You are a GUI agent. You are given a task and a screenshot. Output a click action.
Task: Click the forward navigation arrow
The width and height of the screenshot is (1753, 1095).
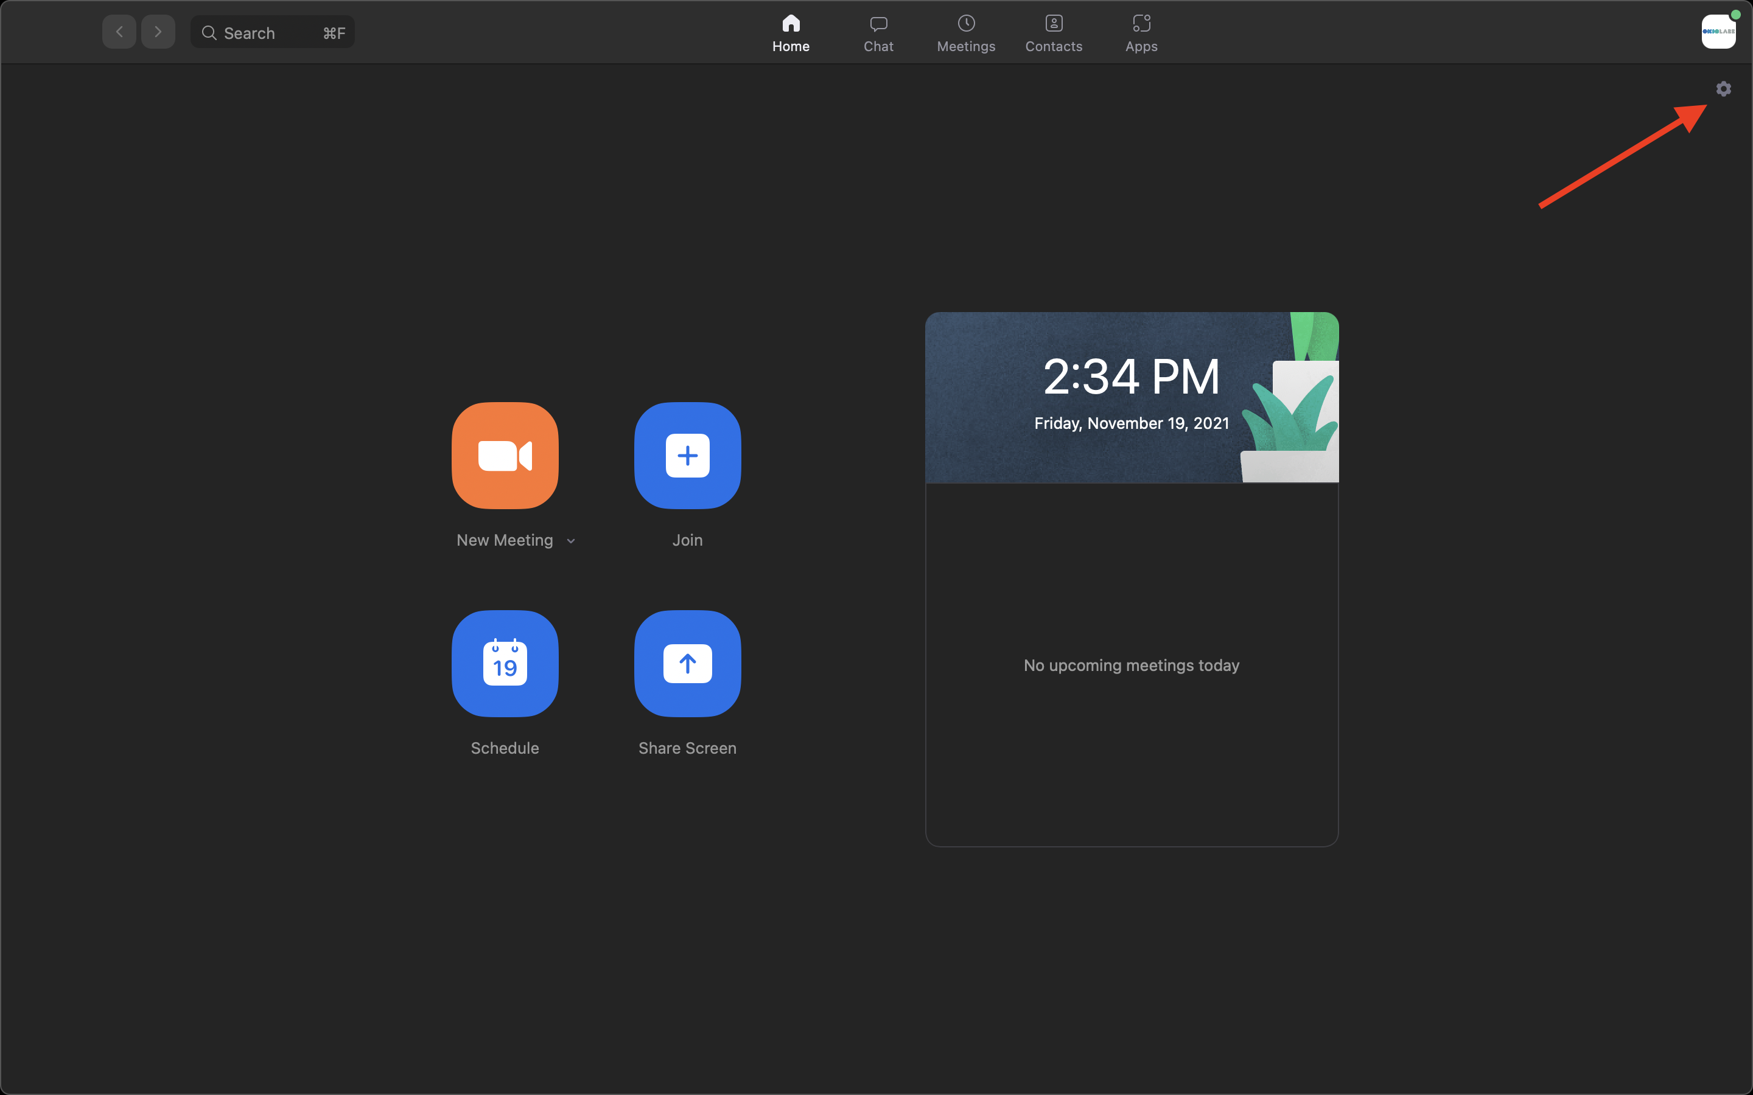click(158, 32)
